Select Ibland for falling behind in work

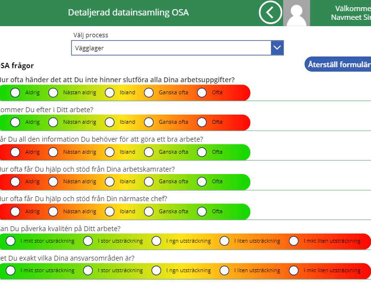(110, 122)
